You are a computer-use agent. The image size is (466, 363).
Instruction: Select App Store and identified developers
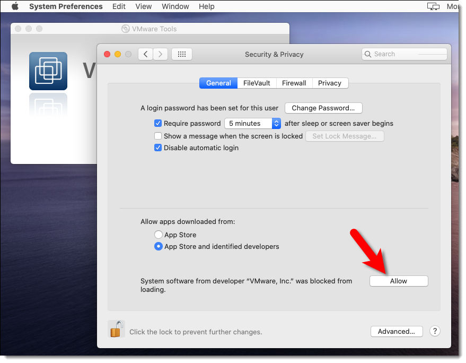pos(159,246)
